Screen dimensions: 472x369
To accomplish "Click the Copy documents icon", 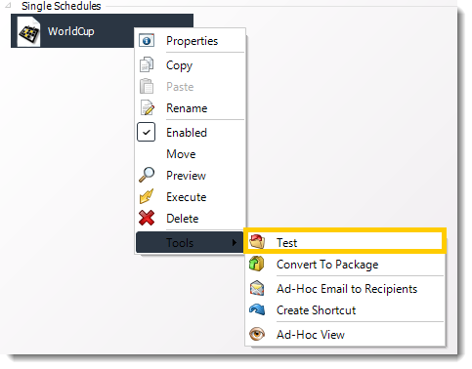I will click(147, 64).
